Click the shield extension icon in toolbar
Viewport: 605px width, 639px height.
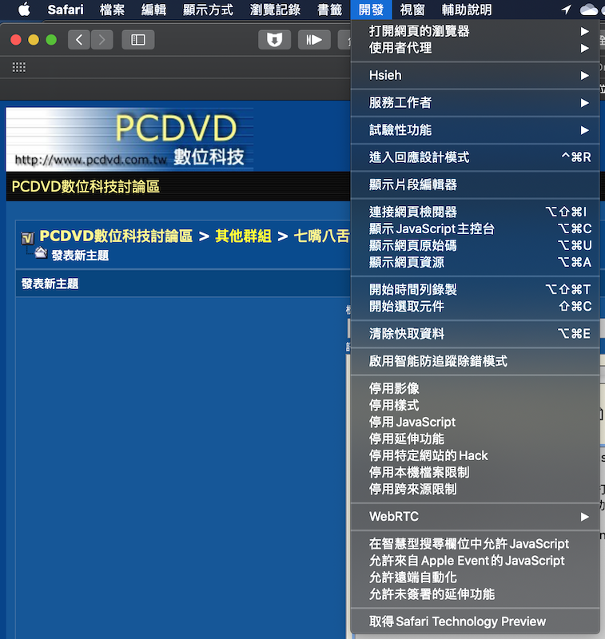(274, 39)
